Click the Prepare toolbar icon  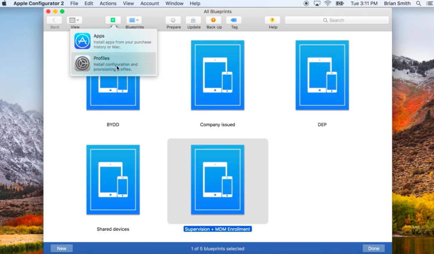click(x=173, y=20)
